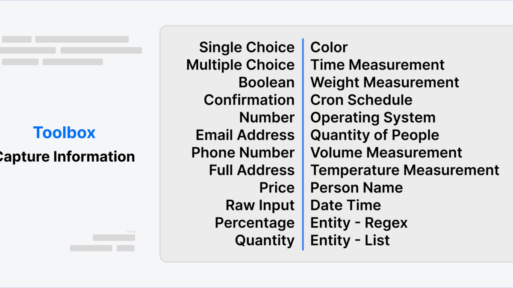Pick the Color entry
513x288 pixels.
coord(329,47)
